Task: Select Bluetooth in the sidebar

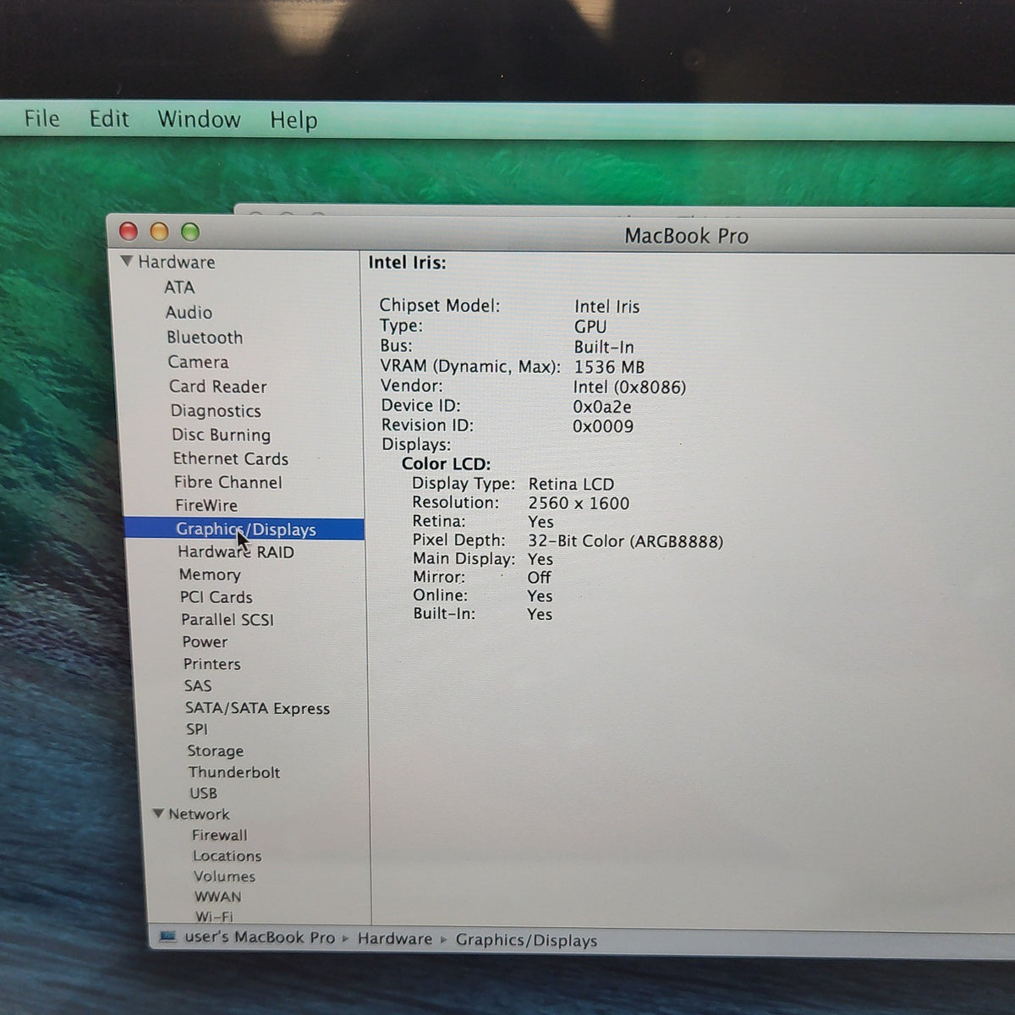Action: point(205,337)
